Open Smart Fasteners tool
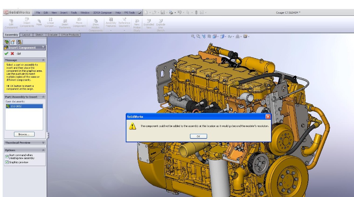This screenshot has width=354, height=197. 65,24
